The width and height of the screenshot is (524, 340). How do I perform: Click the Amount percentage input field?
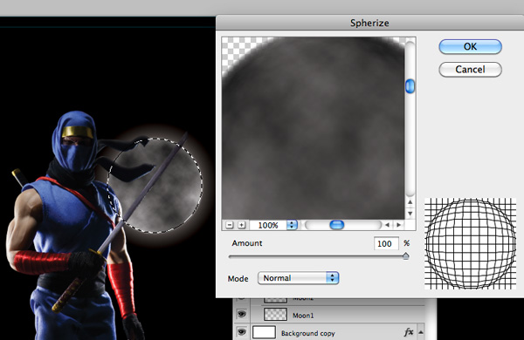click(386, 243)
